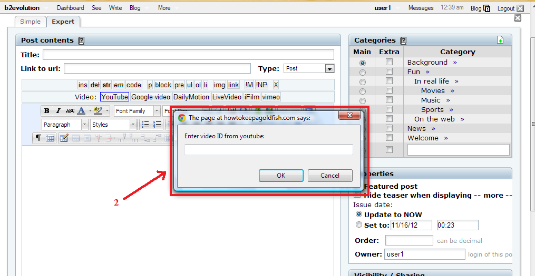Expand highlight color picker arrow
535x276 pixels.
[x=107, y=110]
